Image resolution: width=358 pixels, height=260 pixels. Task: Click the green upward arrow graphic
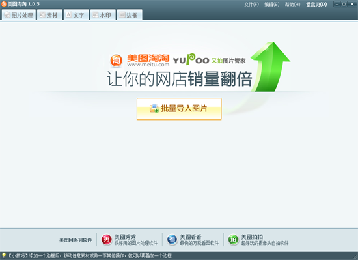click(270, 66)
